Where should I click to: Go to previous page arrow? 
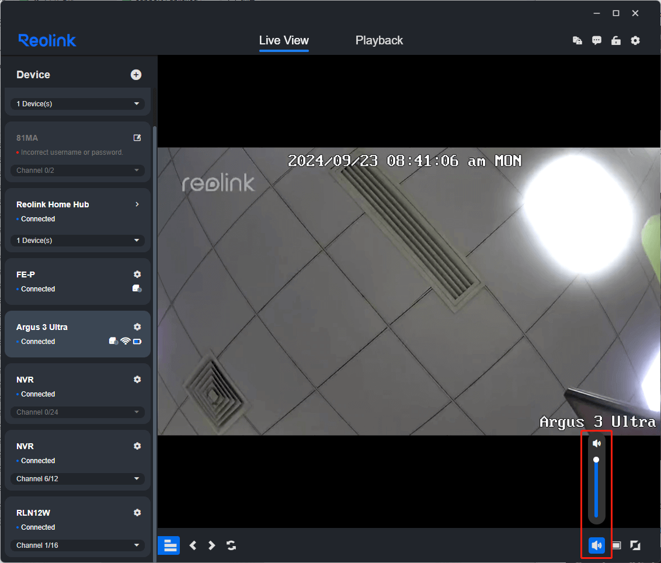(x=193, y=545)
